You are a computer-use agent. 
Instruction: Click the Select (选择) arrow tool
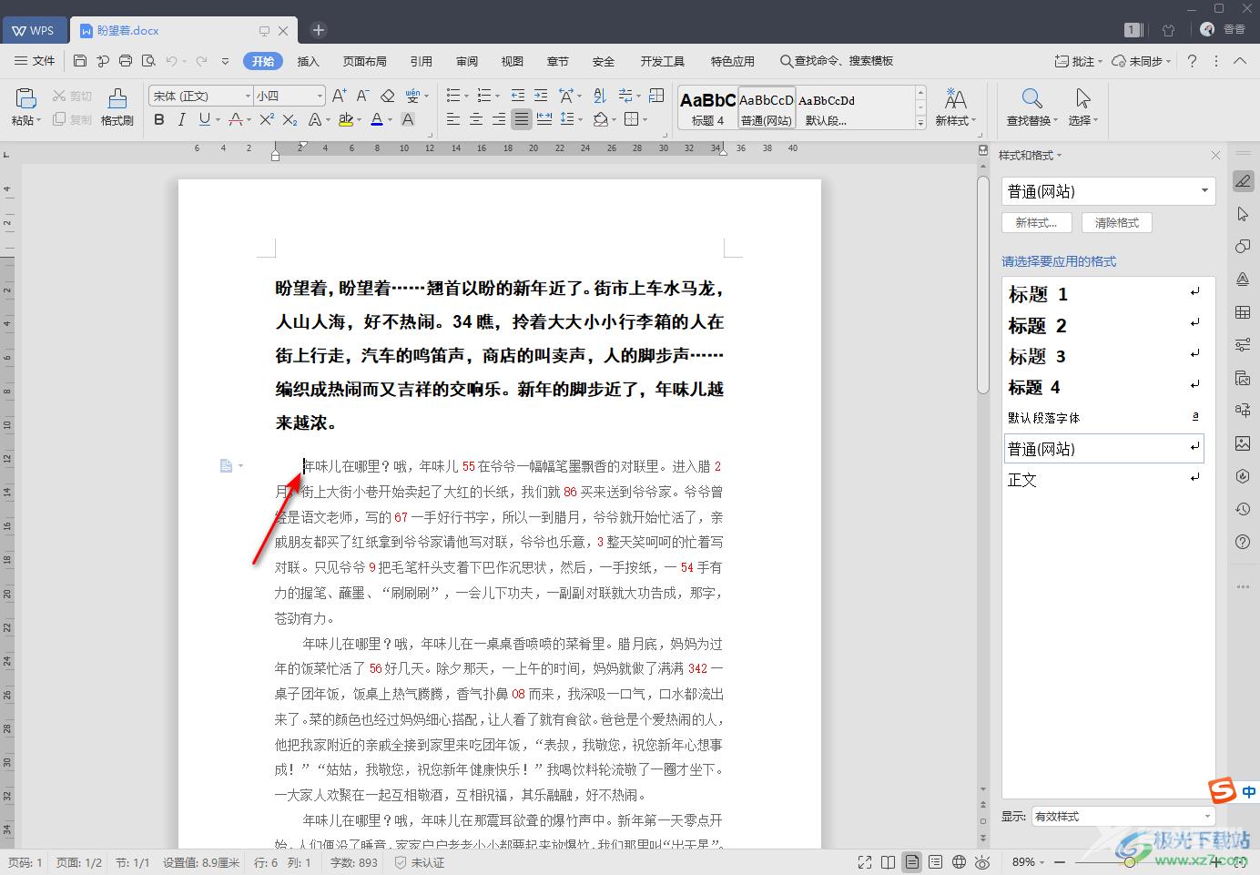click(x=1082, y=107)
